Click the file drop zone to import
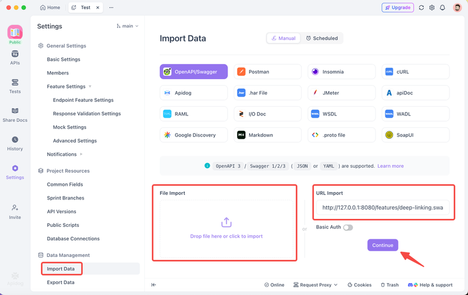 click(x=226, y=229)
